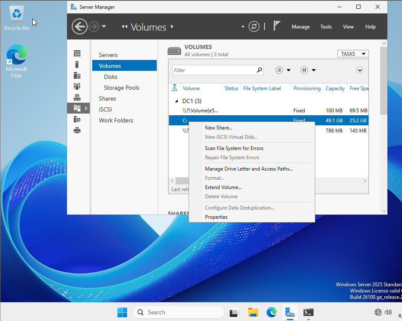The width and height of the screenshot is (402, 321).
Task: Open the AD DS role icon
Action: (x=77, y=86)
